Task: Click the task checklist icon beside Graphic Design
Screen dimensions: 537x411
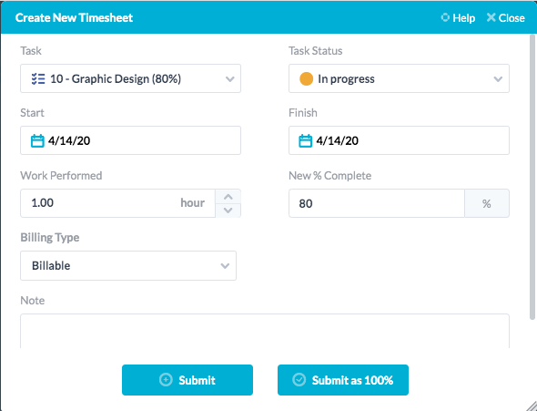Action: pyautogui.click(x=38, y=79)
